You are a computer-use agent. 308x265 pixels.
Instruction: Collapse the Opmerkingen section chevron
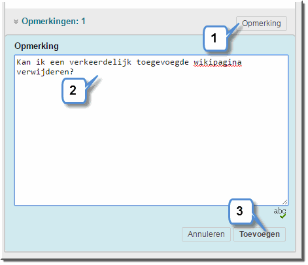16,22
